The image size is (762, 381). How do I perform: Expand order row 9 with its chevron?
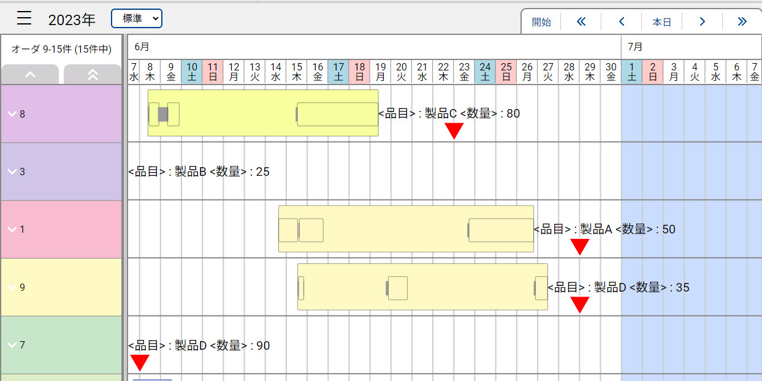(12, 287)
